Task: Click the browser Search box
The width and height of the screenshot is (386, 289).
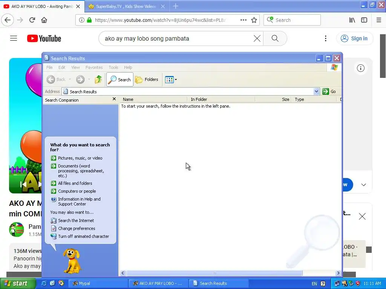Action: tap(292, 20)
